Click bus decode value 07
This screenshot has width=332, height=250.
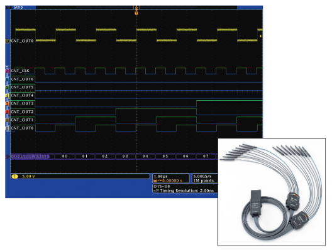pyautogui.click(x=206, y=157)
